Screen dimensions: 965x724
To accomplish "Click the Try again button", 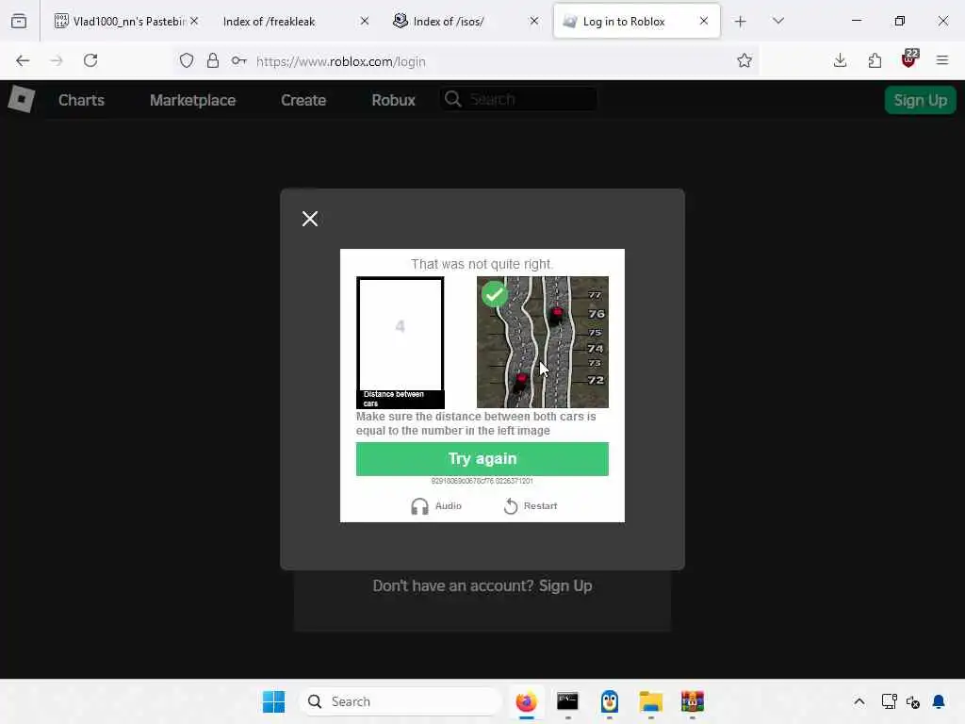I will click(482, 459).
